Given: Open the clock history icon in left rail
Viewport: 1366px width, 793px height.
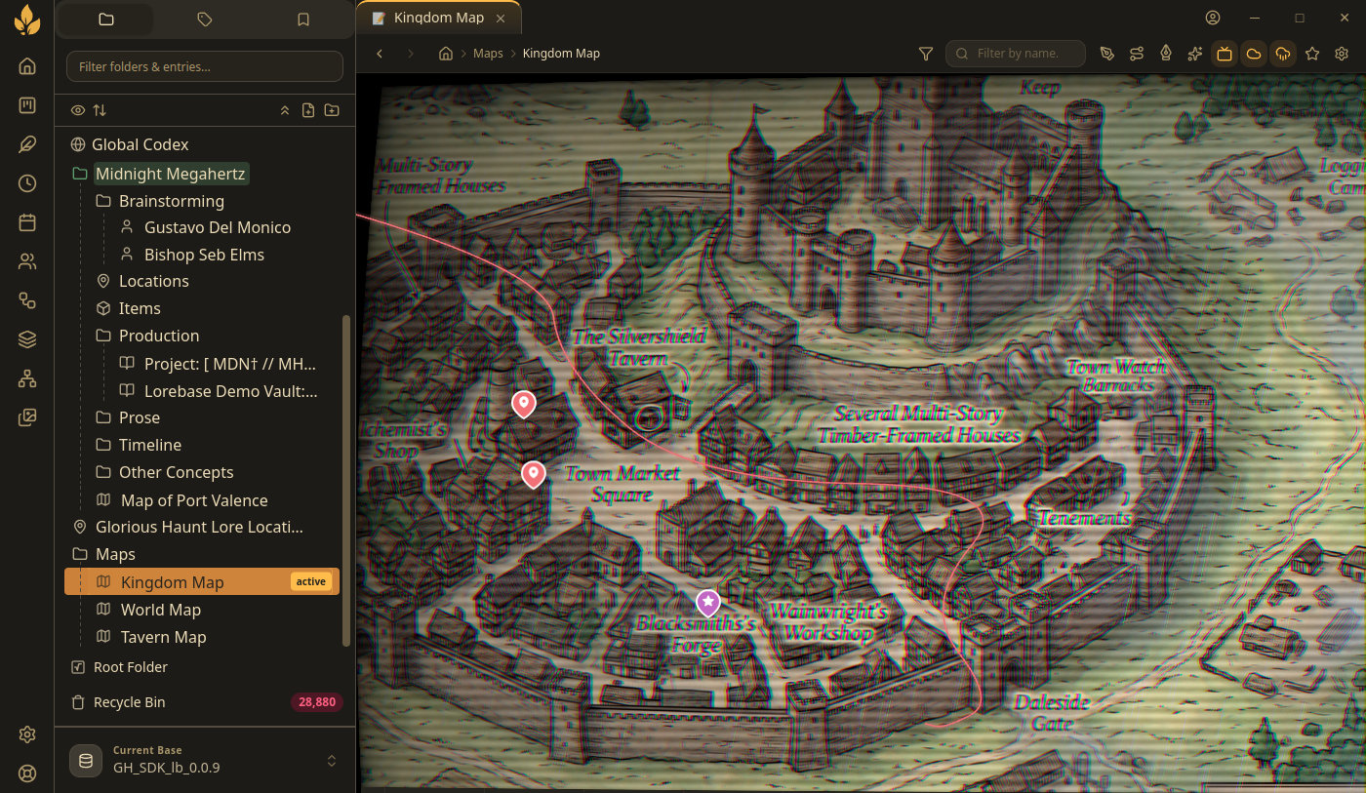Looking at the screenshot, I should (x=27, y=183).
